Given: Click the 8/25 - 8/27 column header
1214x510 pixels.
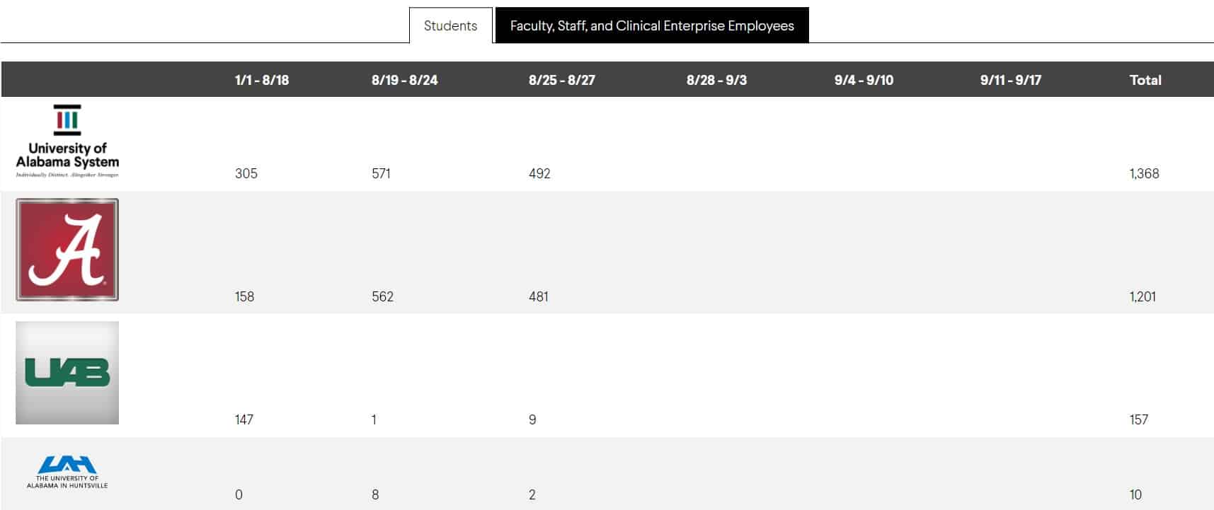Looking at the screenshot, I should pyautogui.click(x=561, y=80).
